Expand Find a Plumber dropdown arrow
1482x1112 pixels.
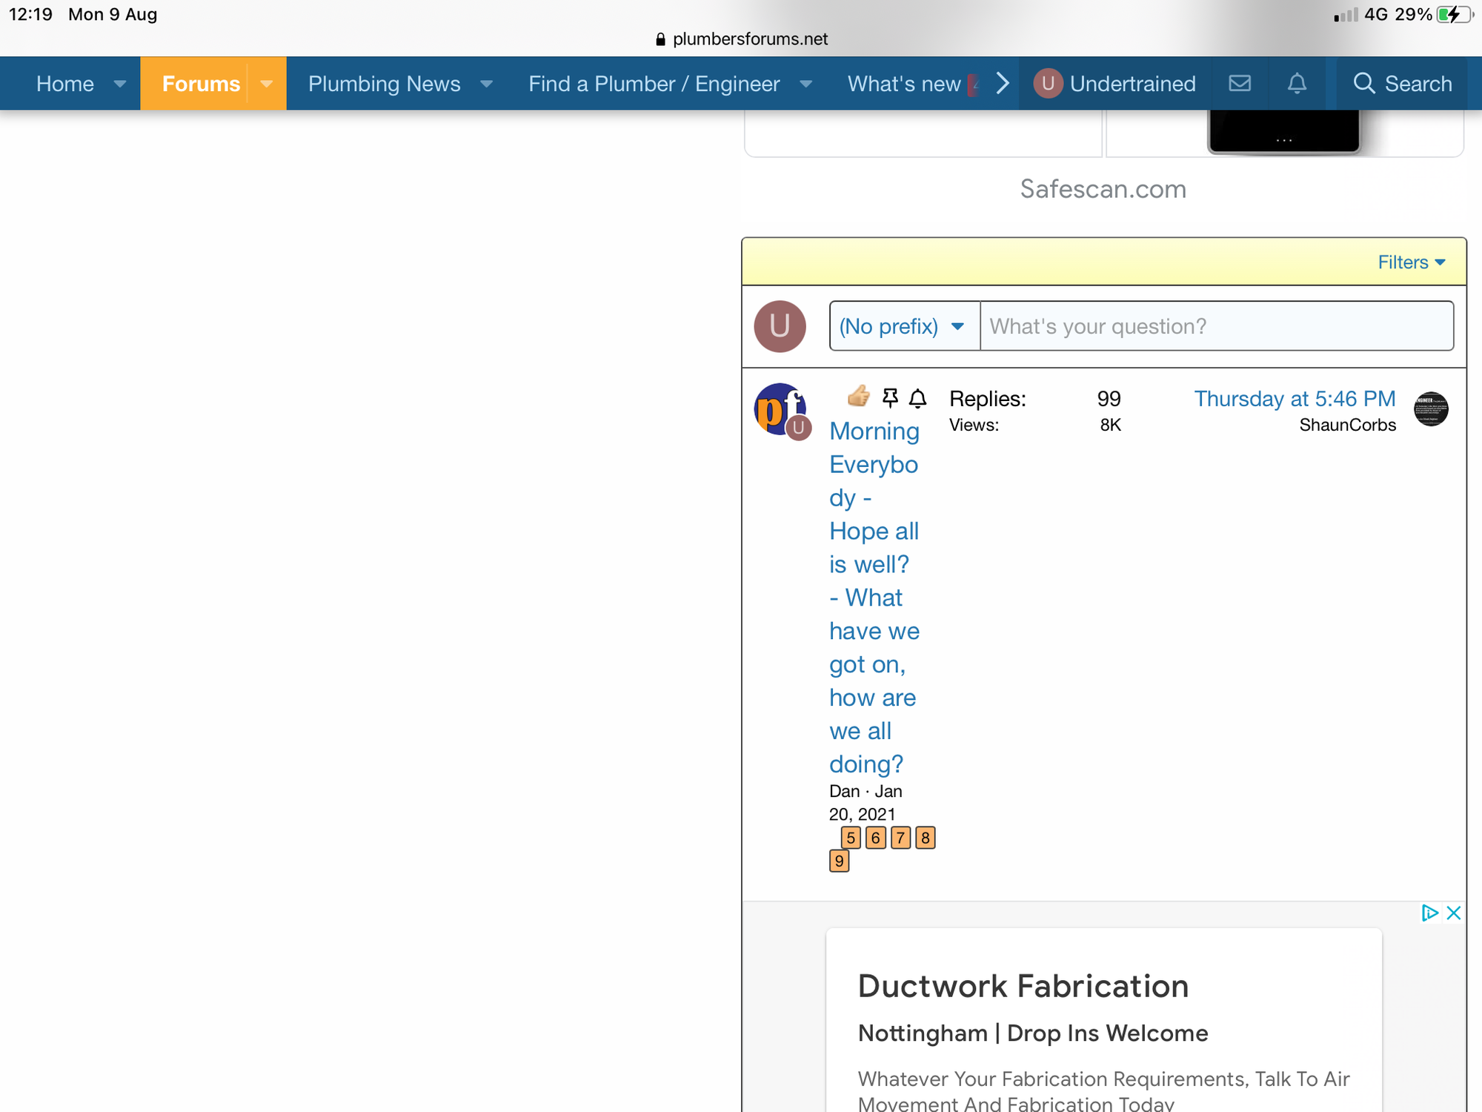coord(806,84)
